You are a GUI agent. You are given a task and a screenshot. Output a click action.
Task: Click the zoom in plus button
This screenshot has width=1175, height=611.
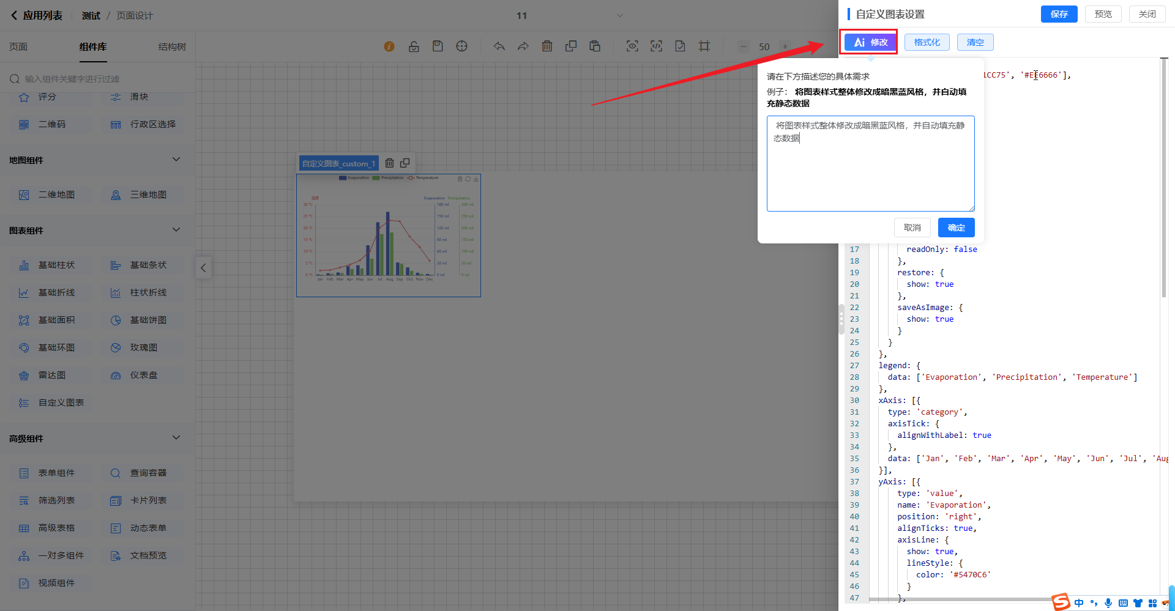[785, 46]
